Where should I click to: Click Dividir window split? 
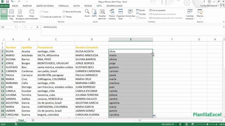(x=141, y=10)
